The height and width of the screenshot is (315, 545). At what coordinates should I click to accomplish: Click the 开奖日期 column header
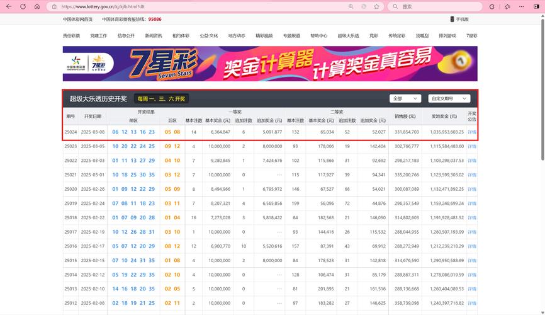tap(93, 117)
